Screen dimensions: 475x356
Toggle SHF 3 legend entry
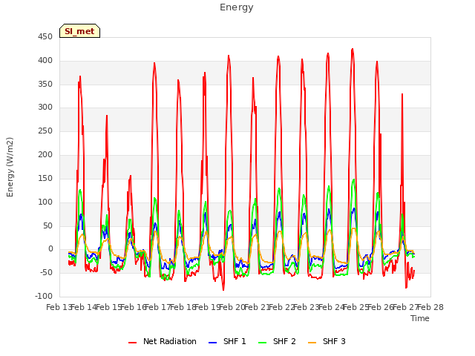[327, 341]
